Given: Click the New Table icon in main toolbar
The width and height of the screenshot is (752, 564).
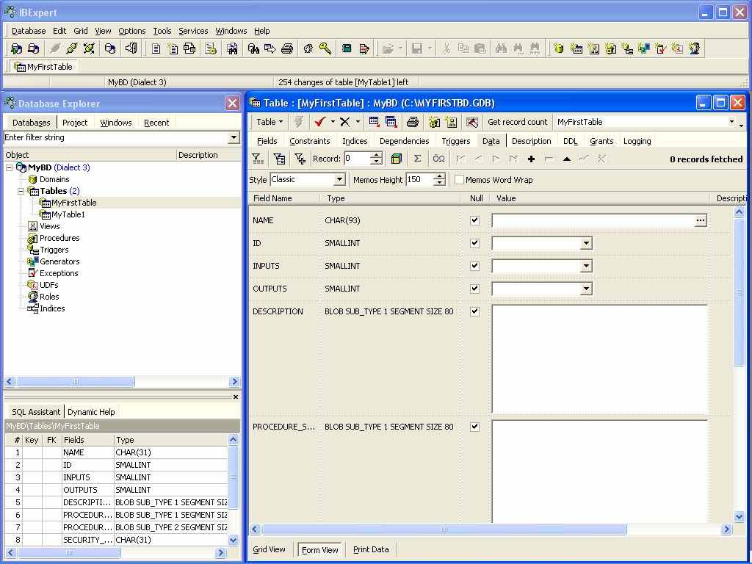Looking at the screenshot, I should click(x=576, y=48).
